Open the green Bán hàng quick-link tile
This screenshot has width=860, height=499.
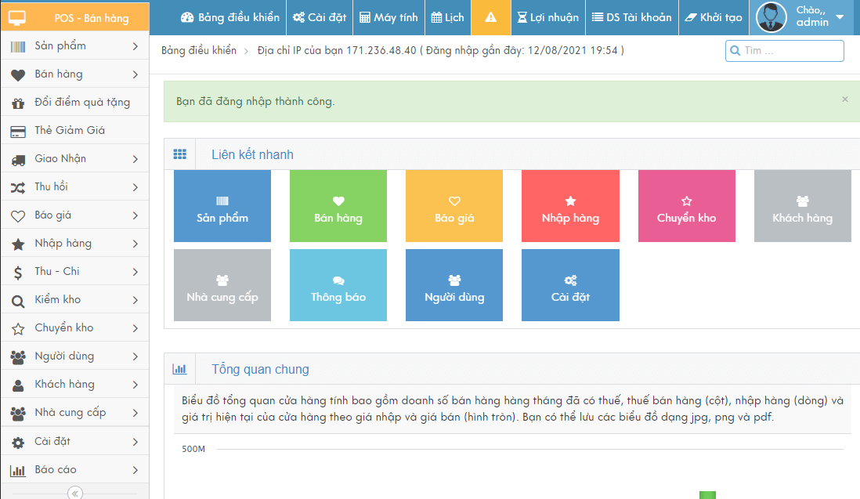(338, 206)
